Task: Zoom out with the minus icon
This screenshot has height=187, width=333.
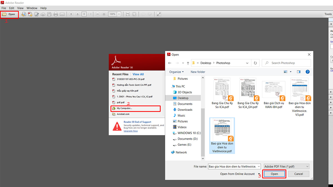Action: pos(98,14)
